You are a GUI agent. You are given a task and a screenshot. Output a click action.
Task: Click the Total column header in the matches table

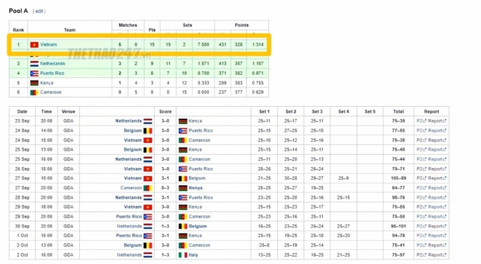398,111
